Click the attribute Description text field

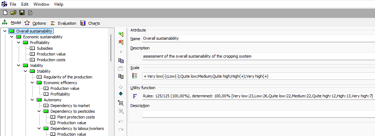pyautogui.click(x=258, y=56)
